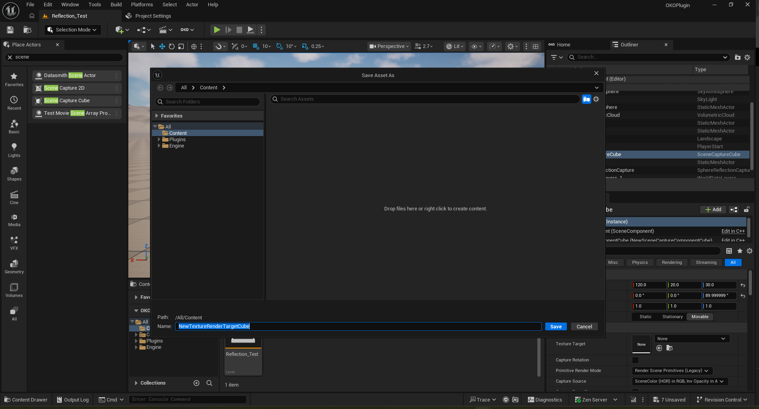Screen dimensions: 759x409
Task: Click the Add component button in Details
Action: pos(713,210)
